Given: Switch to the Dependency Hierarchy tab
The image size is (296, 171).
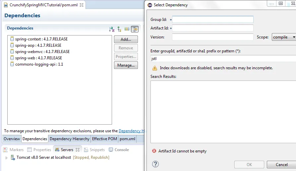Looking at the screenshot, I should (70, 139).
